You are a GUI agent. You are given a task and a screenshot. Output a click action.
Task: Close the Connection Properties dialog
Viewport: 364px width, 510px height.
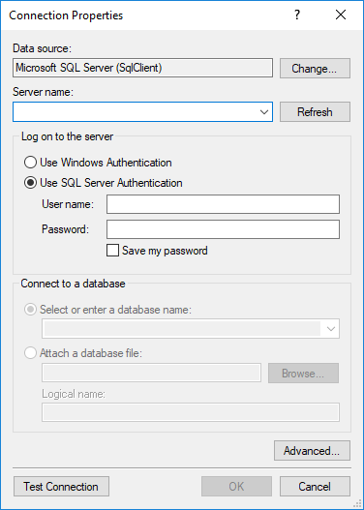(x=341, y=15)
